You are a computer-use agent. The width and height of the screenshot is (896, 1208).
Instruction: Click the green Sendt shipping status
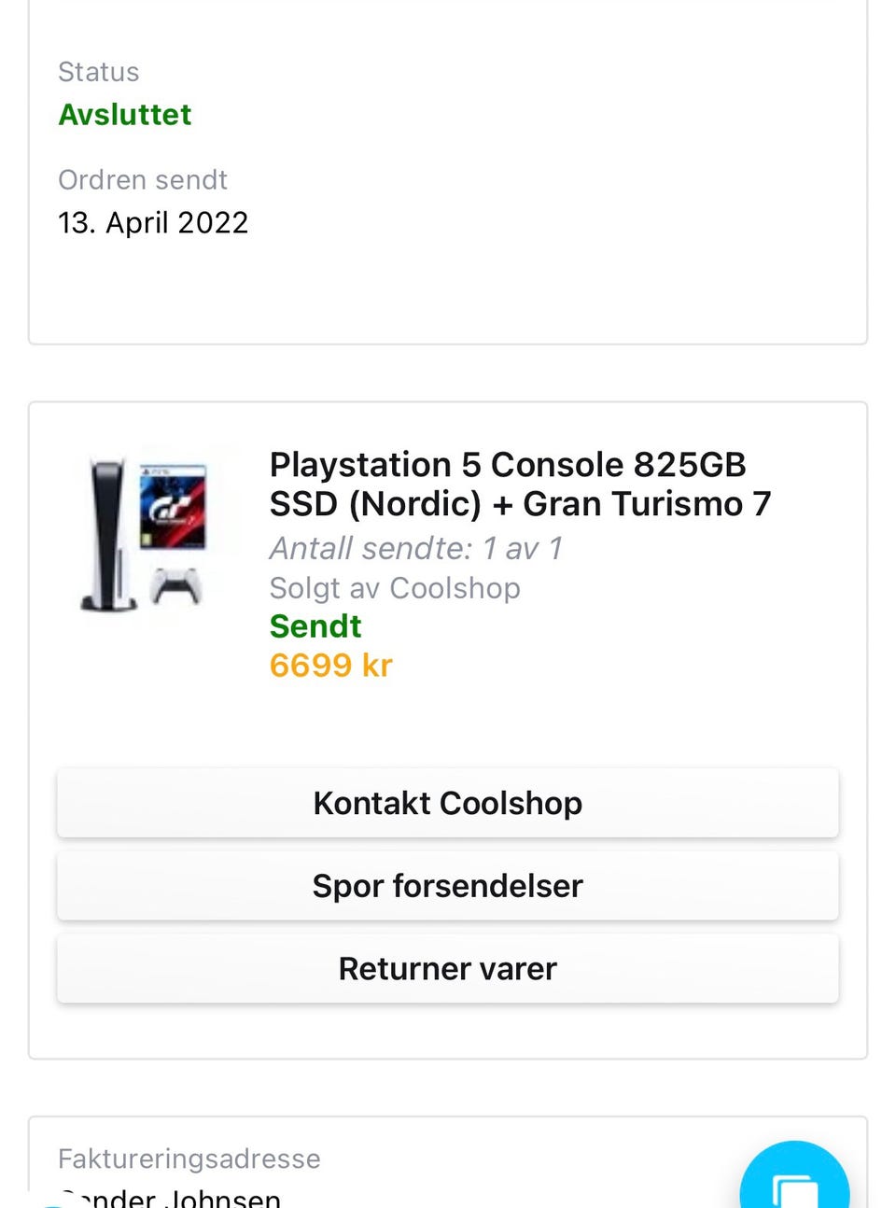pos(315,626)
